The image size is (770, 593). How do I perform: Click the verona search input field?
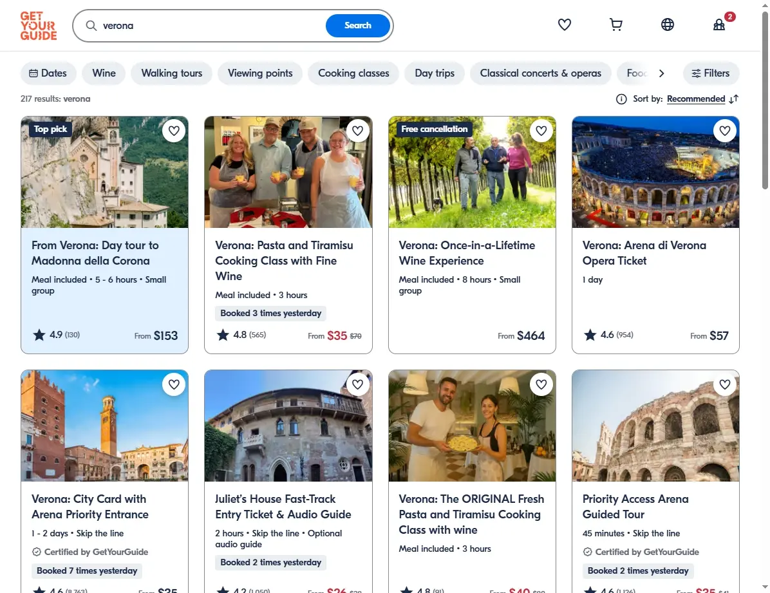point(211,26)
